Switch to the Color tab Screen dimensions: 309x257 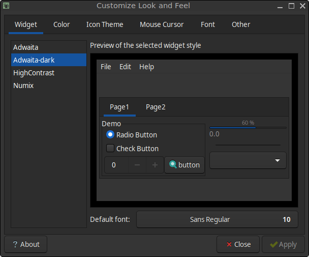tap(61, 24)
